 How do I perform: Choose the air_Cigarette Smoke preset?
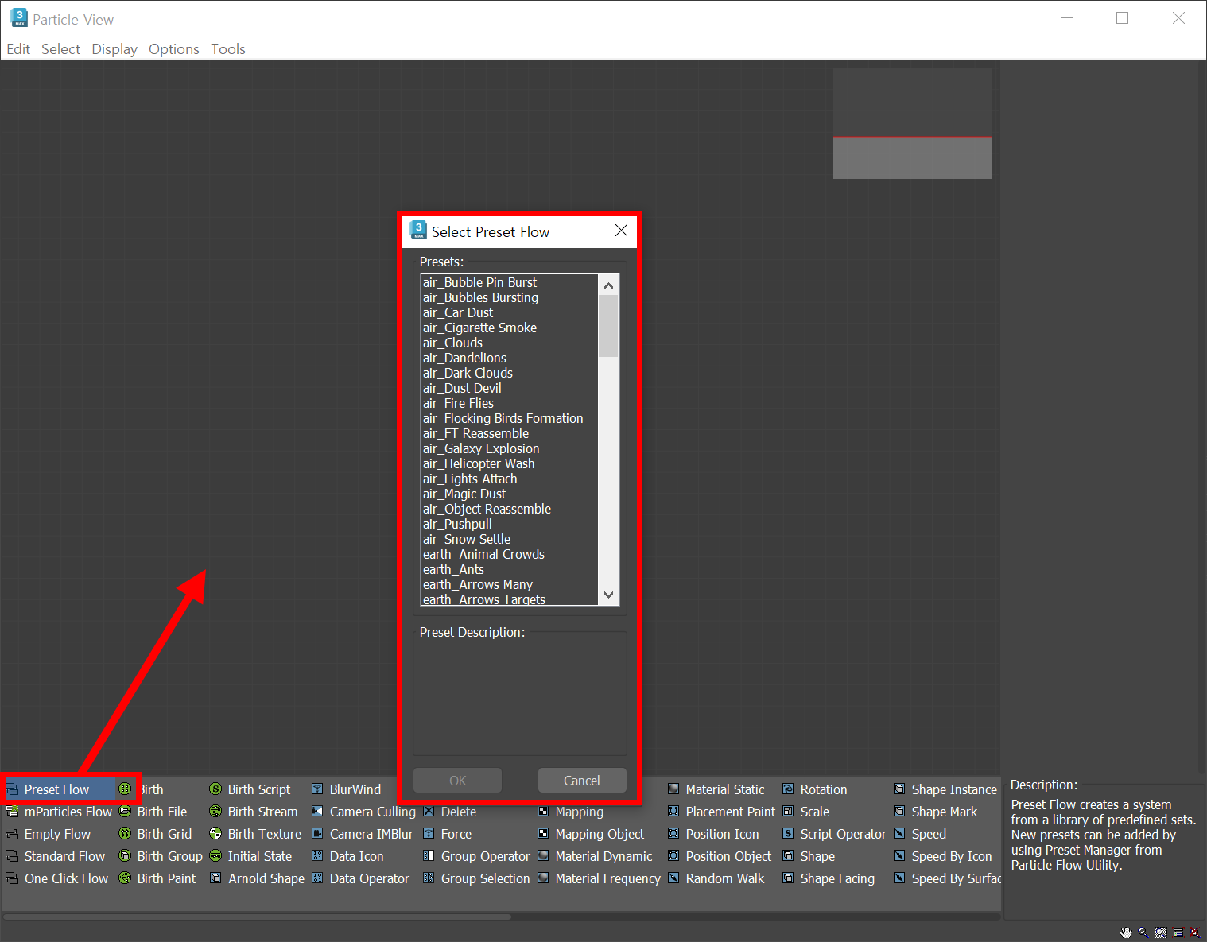click(479, 328)
